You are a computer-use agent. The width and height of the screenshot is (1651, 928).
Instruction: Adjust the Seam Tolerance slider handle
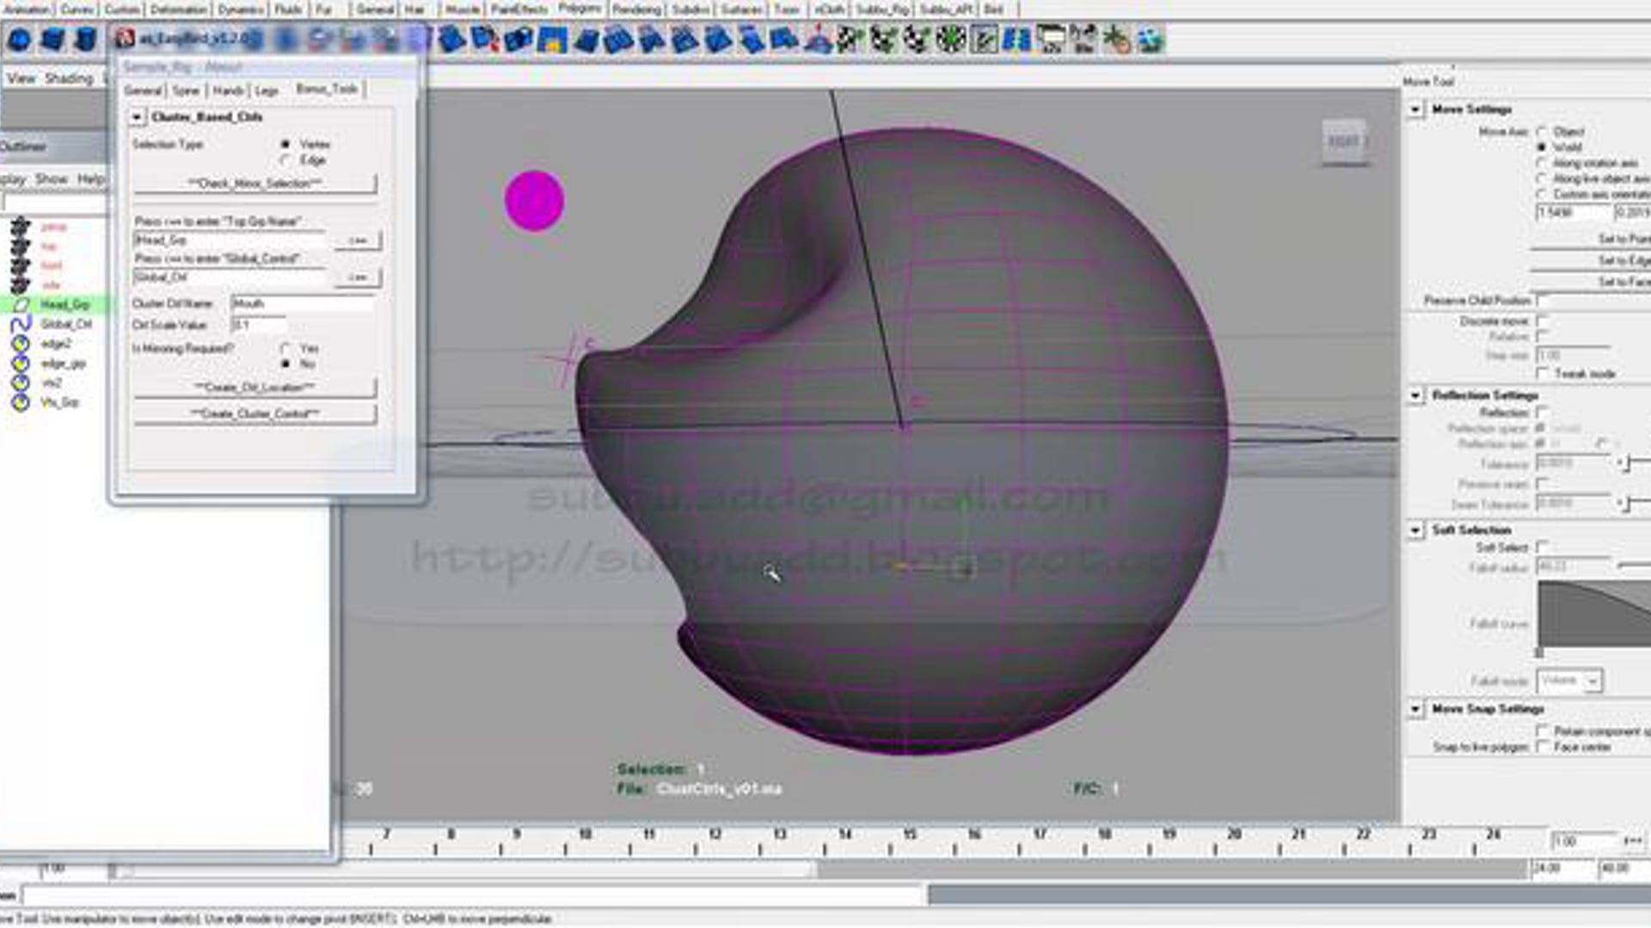tap(1625, 504)
